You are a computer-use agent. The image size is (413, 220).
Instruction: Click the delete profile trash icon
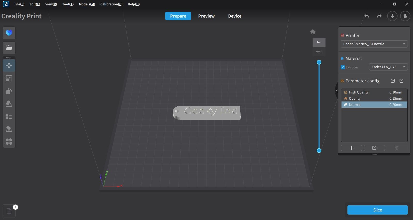tap(397, 148)
